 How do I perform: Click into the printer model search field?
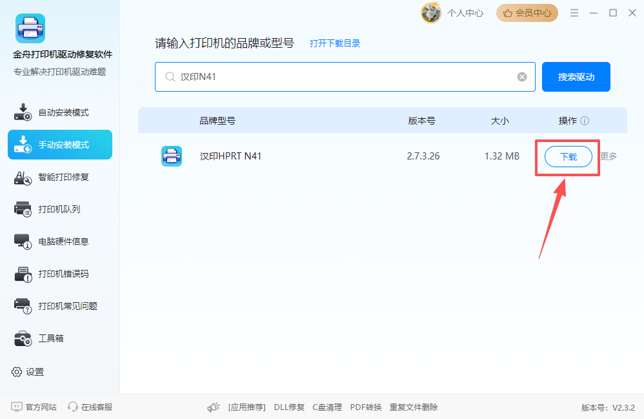click(342, 77)
